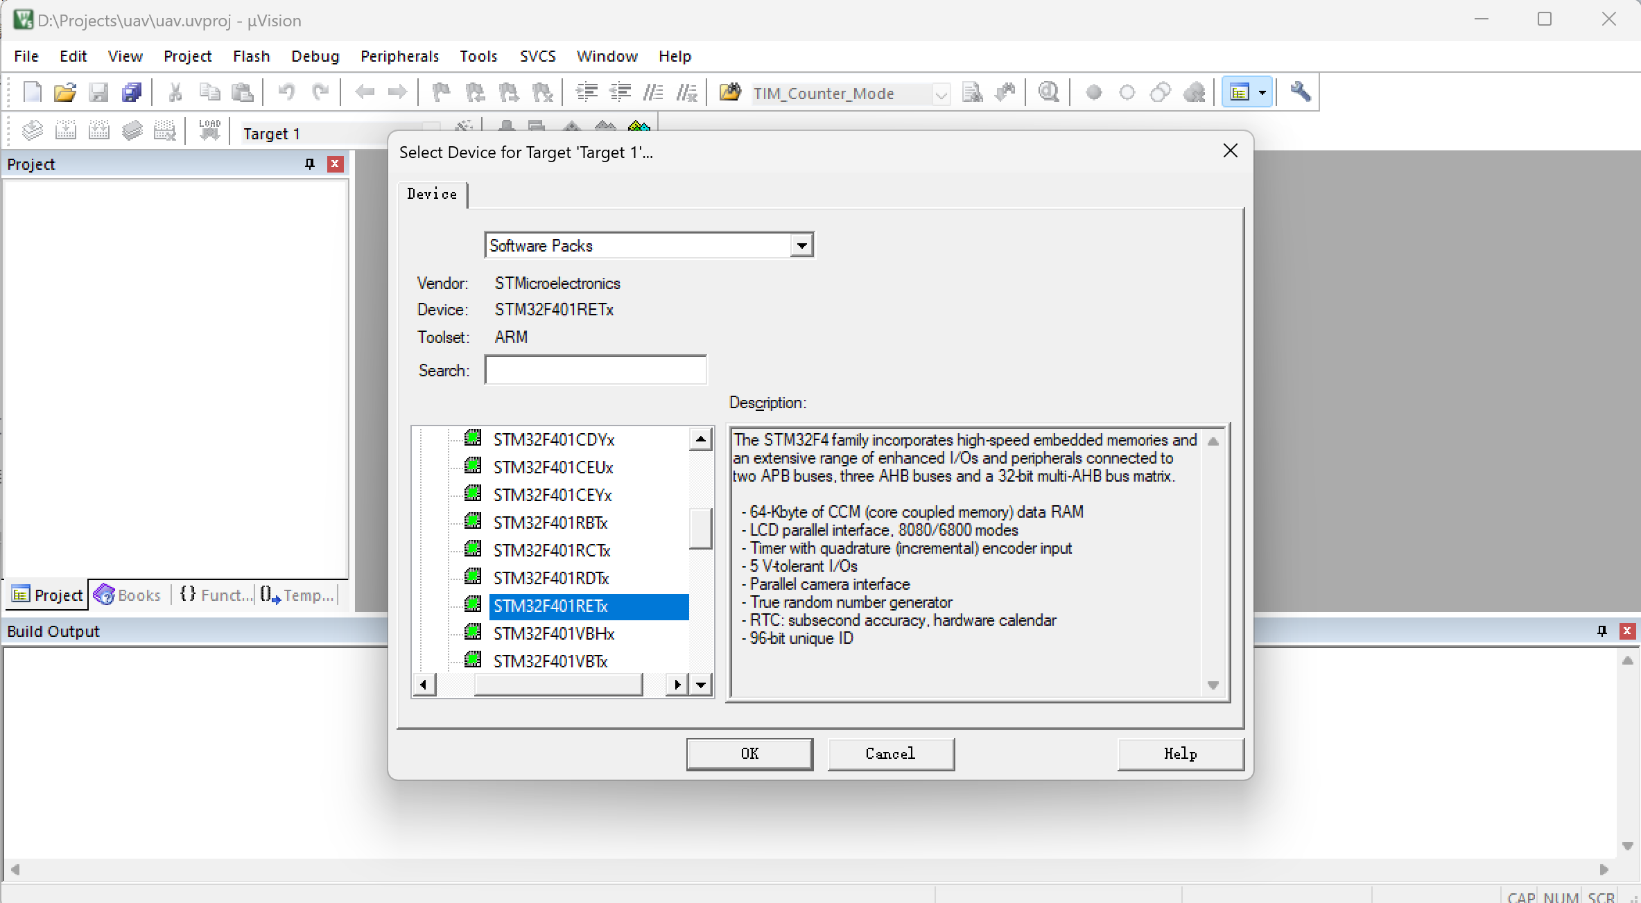Click device list vertical scrollbar thumb
1641x903 pixels.
pos(701,528)
